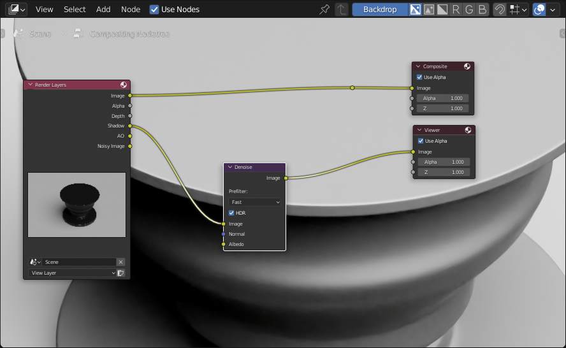The width and height of the screenshot is (566, 348).
Task: Open the Prefilter Fast dropdown
Action: [254, 202]
